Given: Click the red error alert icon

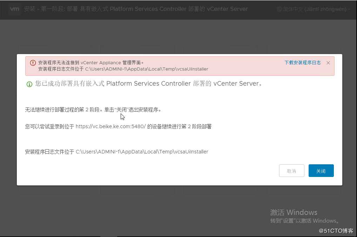Looking at the screenshot, I should tap(33, 62).
